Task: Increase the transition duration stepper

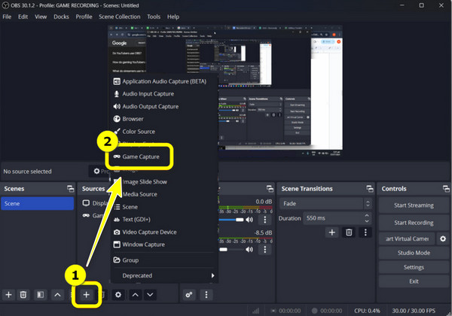Action: pos(367,216)
